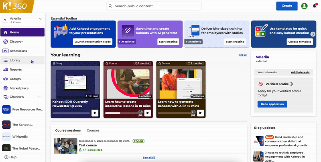Open Discover from the sidebar

pyautogui.click(x=16, y=42)
